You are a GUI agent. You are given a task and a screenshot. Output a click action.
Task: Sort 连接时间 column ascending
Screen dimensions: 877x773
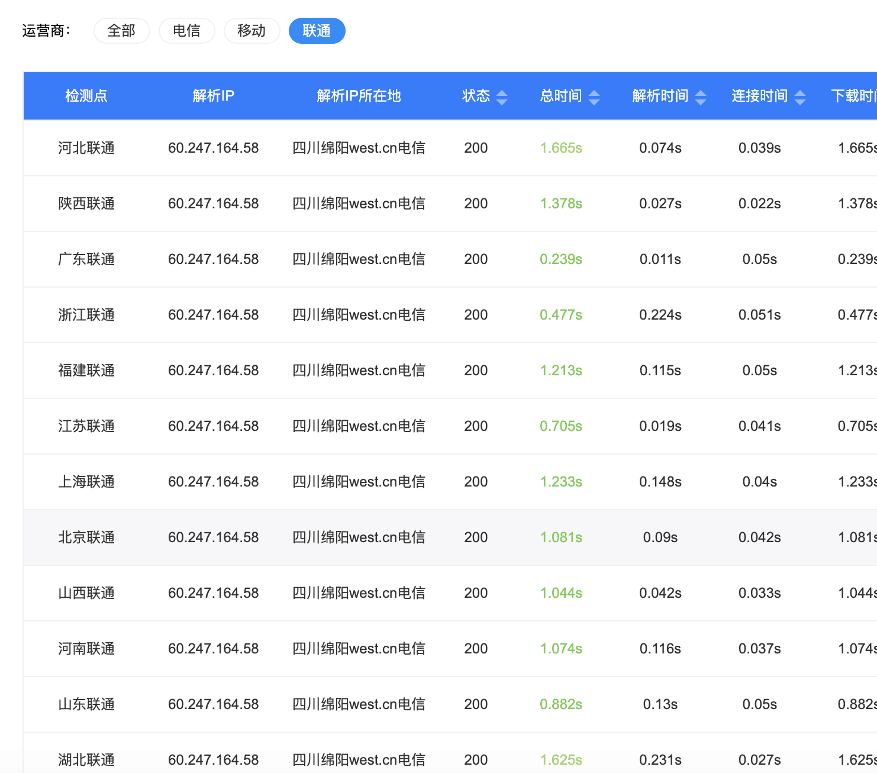point(801,92)
